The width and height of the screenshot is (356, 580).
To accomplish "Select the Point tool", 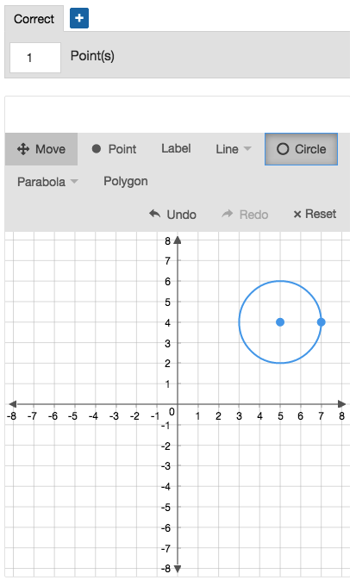I will [x=115, y=149].
